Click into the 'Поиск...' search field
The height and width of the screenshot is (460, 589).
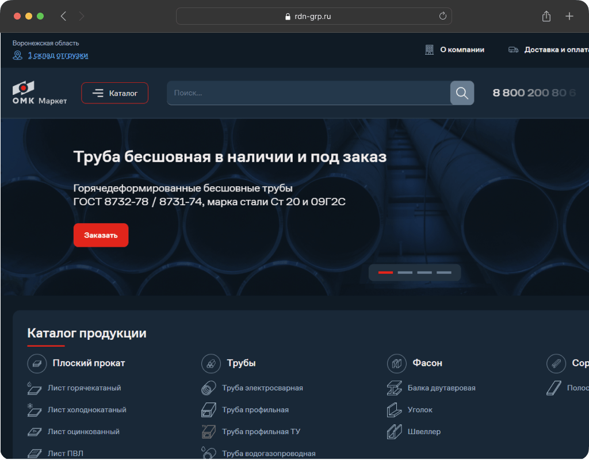point(308,93)
